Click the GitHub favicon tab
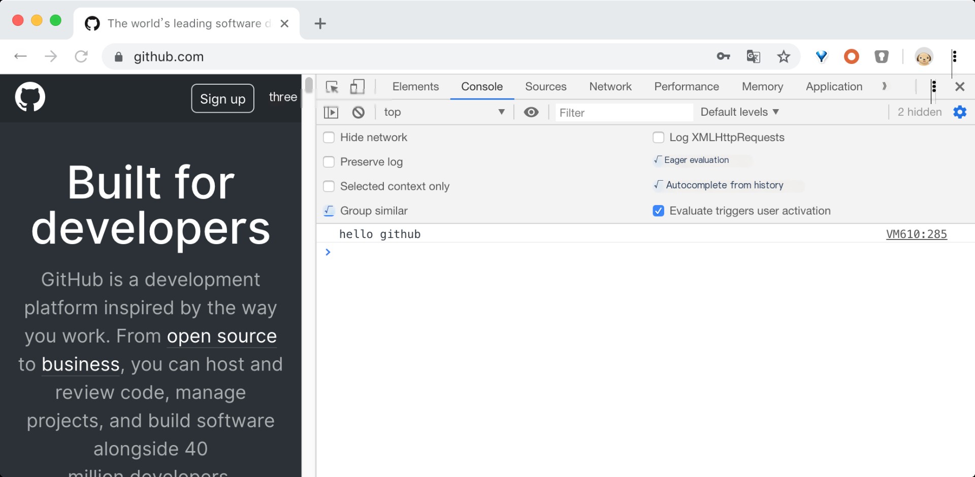This screenshot has height=477, width=975. click(x=92, y=23)
